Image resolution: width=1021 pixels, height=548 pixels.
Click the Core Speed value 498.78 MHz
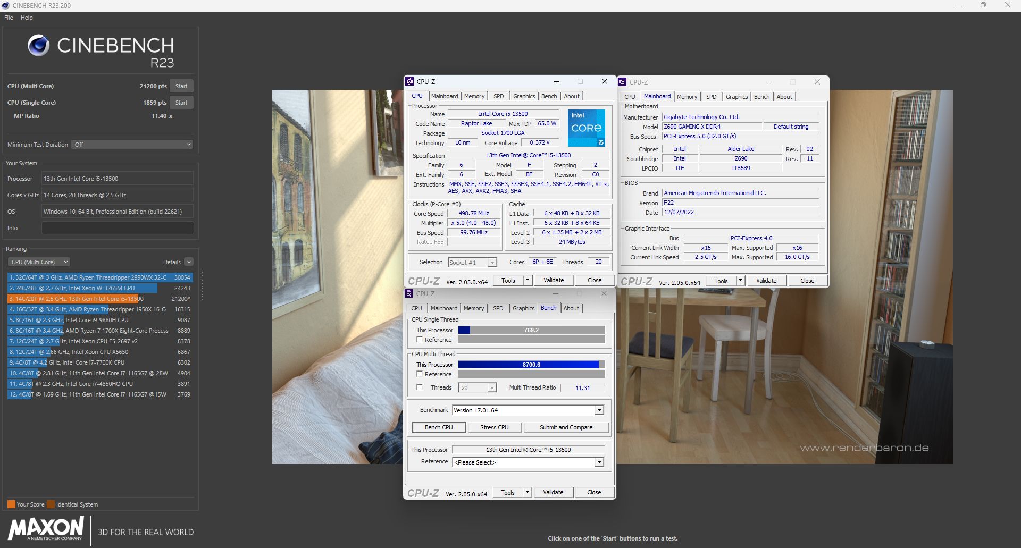pos(474,214)
